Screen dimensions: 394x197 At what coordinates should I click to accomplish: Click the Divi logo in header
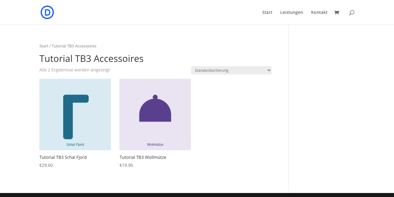point(47,12)
